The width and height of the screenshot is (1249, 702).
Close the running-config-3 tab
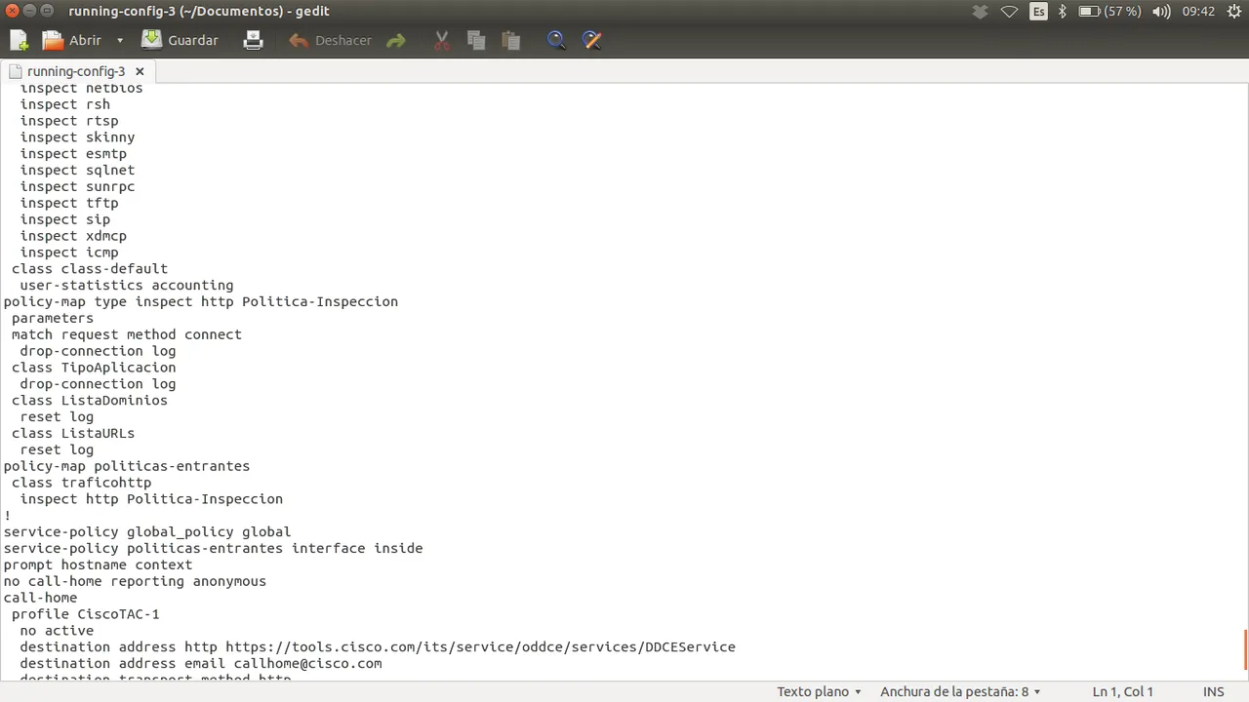pos(140,71)
